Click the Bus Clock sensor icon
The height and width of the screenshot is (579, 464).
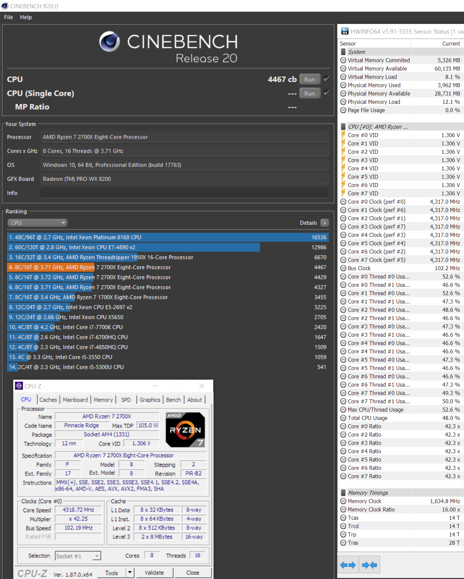point(343,268)
